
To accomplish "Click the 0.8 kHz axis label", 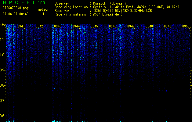I will point(2,85).
